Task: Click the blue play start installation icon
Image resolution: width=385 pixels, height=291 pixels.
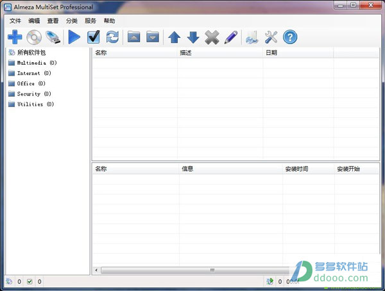Action: pyautogui.click(x=74, y=37)
